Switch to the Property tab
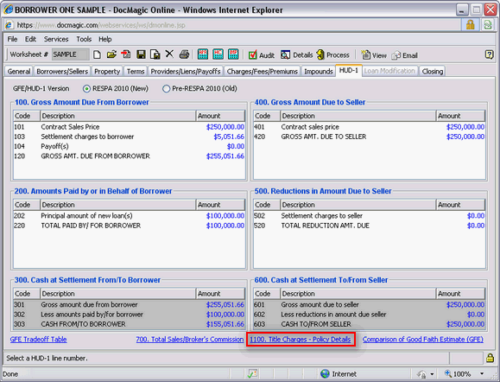The width and height of the screenshot is (500, 382). tap(107, 71)
